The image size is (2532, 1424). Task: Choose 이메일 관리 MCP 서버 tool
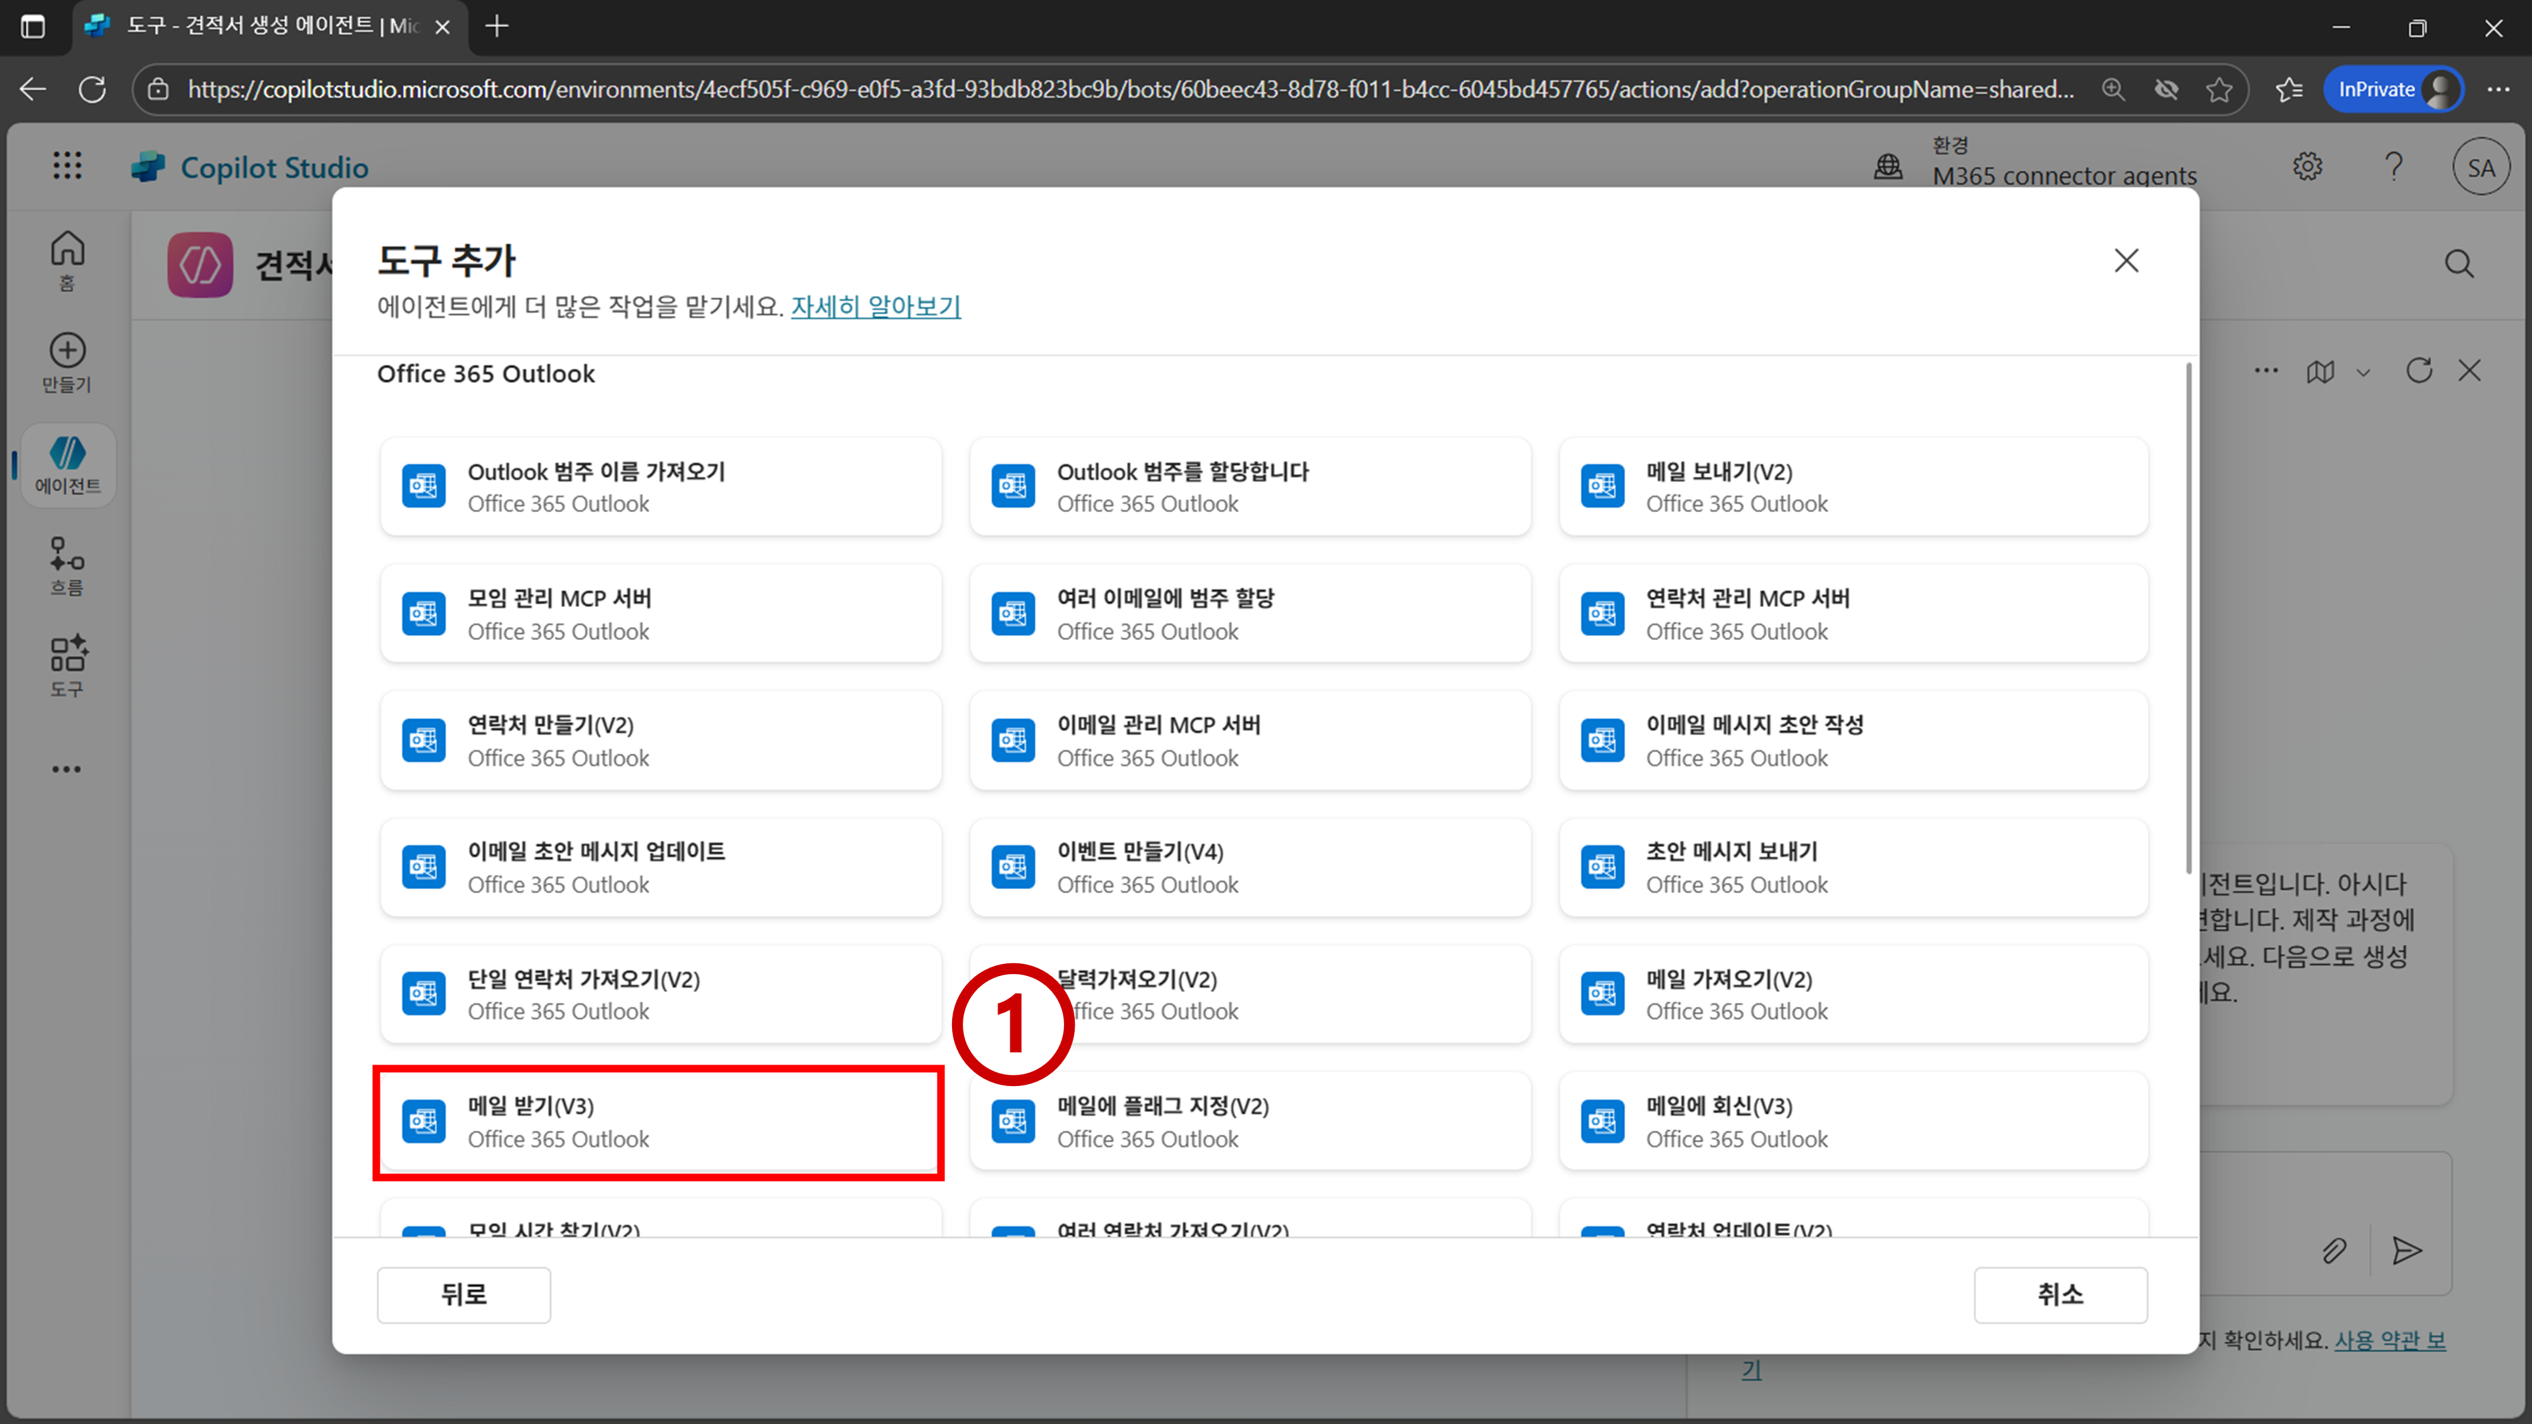(x=1250, y=740)
